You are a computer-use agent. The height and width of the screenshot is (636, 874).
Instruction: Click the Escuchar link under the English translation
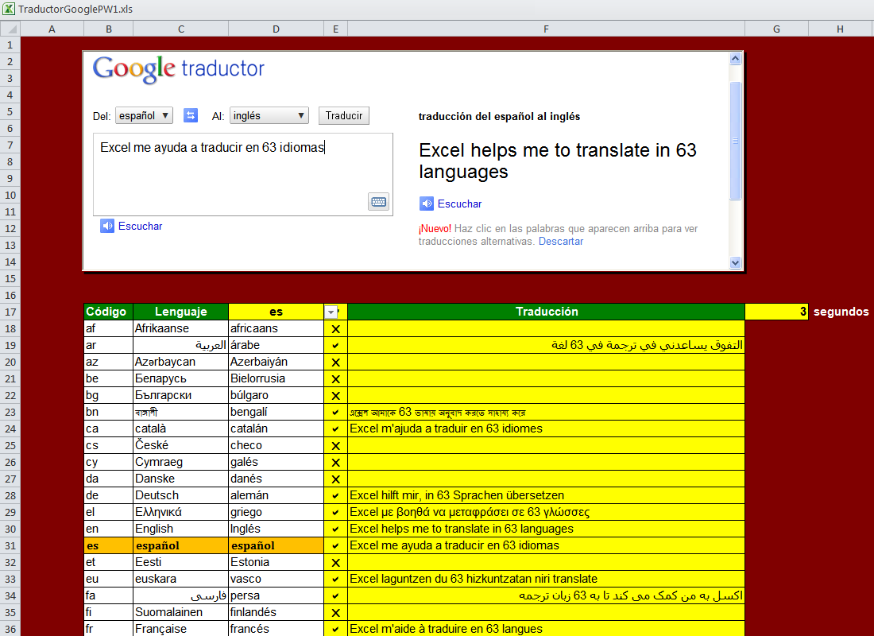[x=459, y=204]
